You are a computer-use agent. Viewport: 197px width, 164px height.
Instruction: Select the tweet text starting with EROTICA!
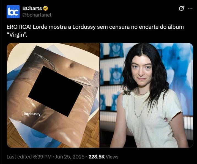tap(95, 31)
